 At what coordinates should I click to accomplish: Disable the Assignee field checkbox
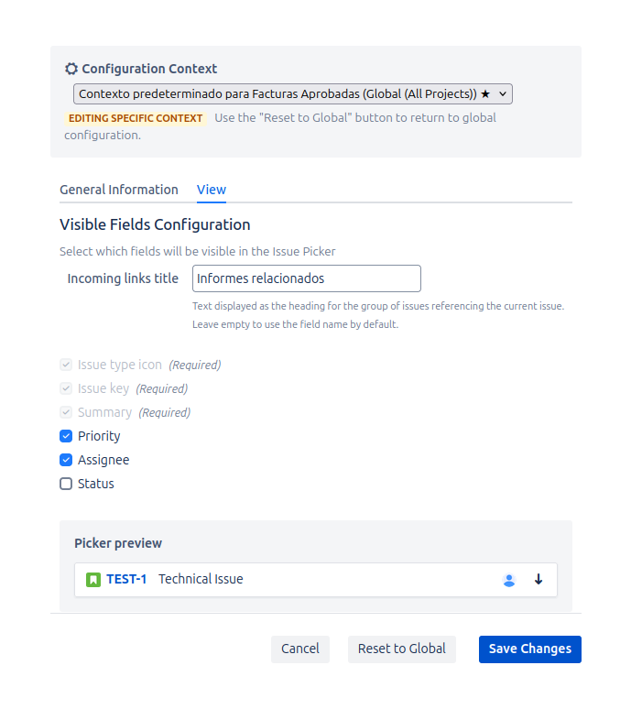click(x=66, y=461)
